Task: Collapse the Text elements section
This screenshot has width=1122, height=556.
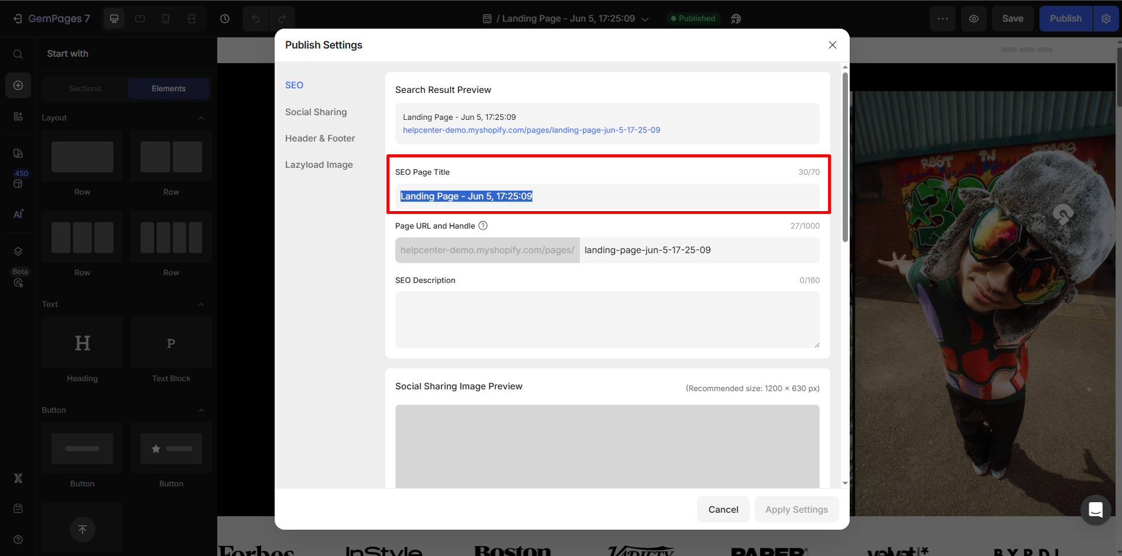Action: [x=201, y=304]
